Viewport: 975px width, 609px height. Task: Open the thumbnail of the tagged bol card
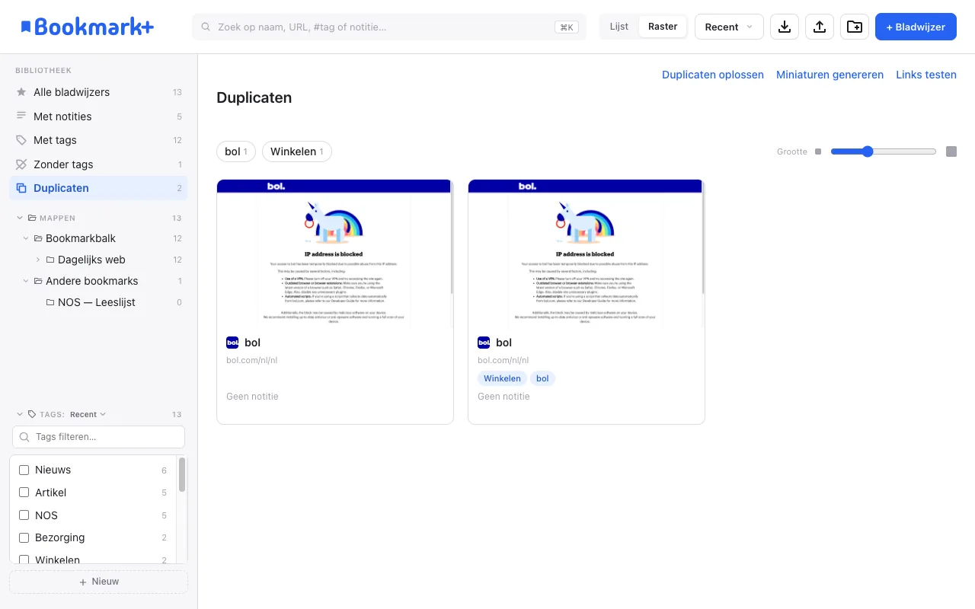[587, 254]
